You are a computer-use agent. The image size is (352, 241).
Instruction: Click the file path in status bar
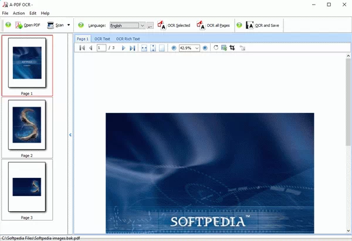pos(40,238)
